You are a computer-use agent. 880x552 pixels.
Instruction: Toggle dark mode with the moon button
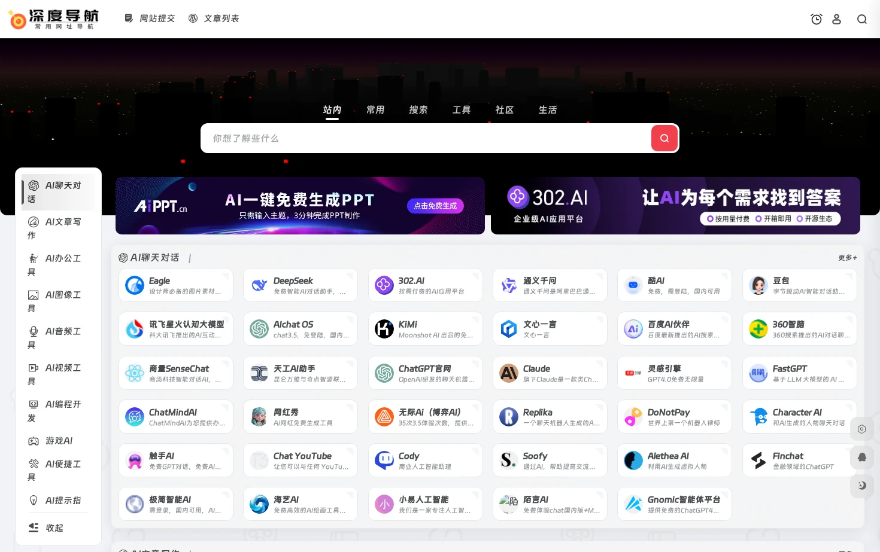(x=862, y=486)
